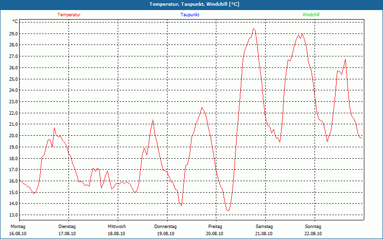
Task: Click the date 22.08.10
Action: point(313,234)
